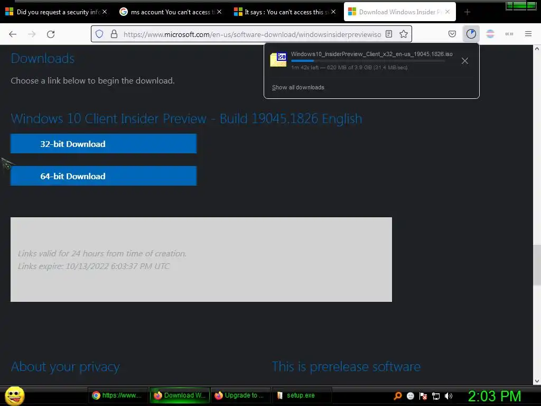The width and height of the screenshot is (541, 406).
Task: Click 'This is prerelease software' heading
Action: point(346,367)
